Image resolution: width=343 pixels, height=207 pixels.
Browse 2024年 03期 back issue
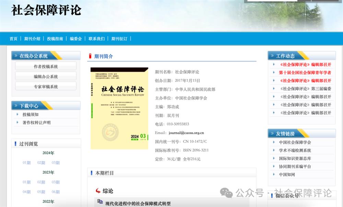click(56, 163)
